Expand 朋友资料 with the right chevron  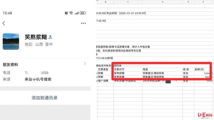85,64
